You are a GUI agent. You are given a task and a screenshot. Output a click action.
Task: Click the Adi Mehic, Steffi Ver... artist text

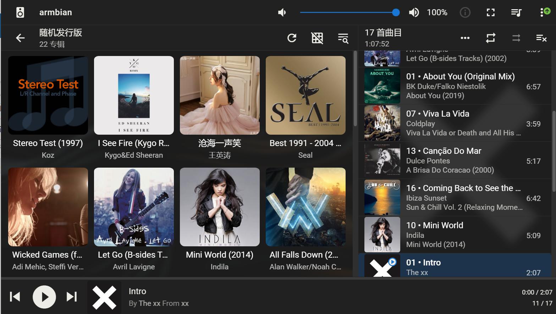(48, 267)
